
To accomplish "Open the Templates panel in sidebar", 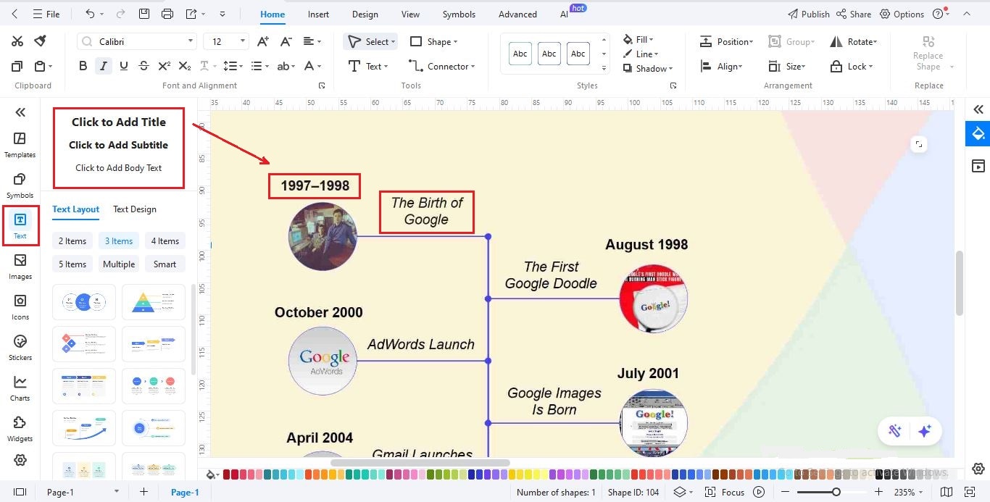I will pyautogui.click(x=20, y=144).
